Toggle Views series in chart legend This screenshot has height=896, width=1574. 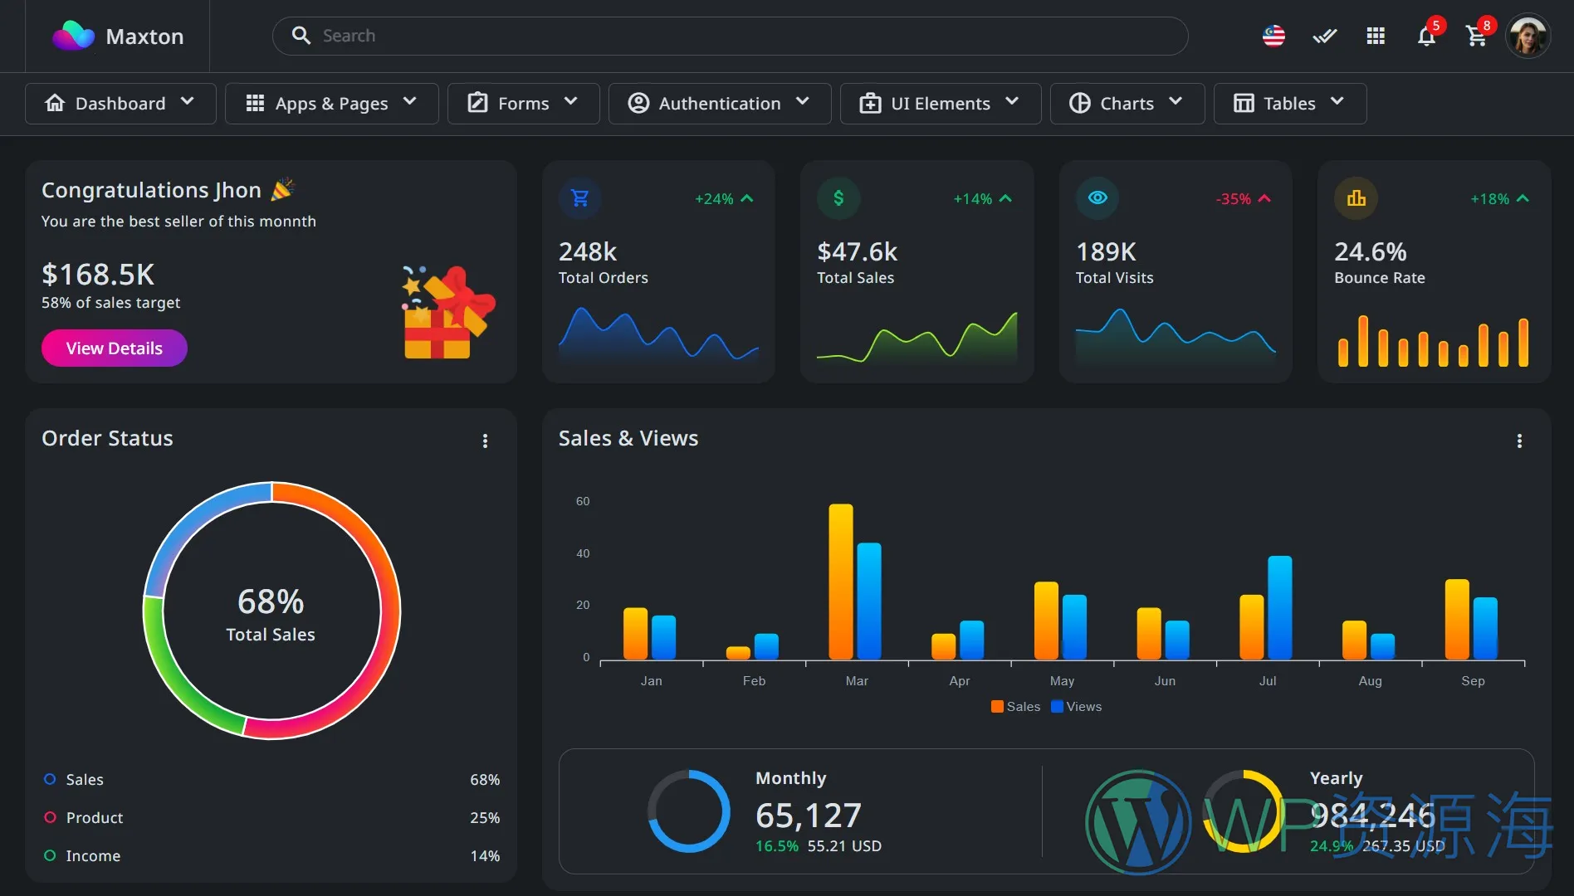[x=1077, y=706]
